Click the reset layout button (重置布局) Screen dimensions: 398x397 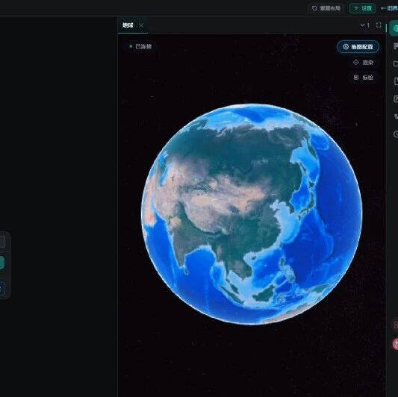pos(326,8)
